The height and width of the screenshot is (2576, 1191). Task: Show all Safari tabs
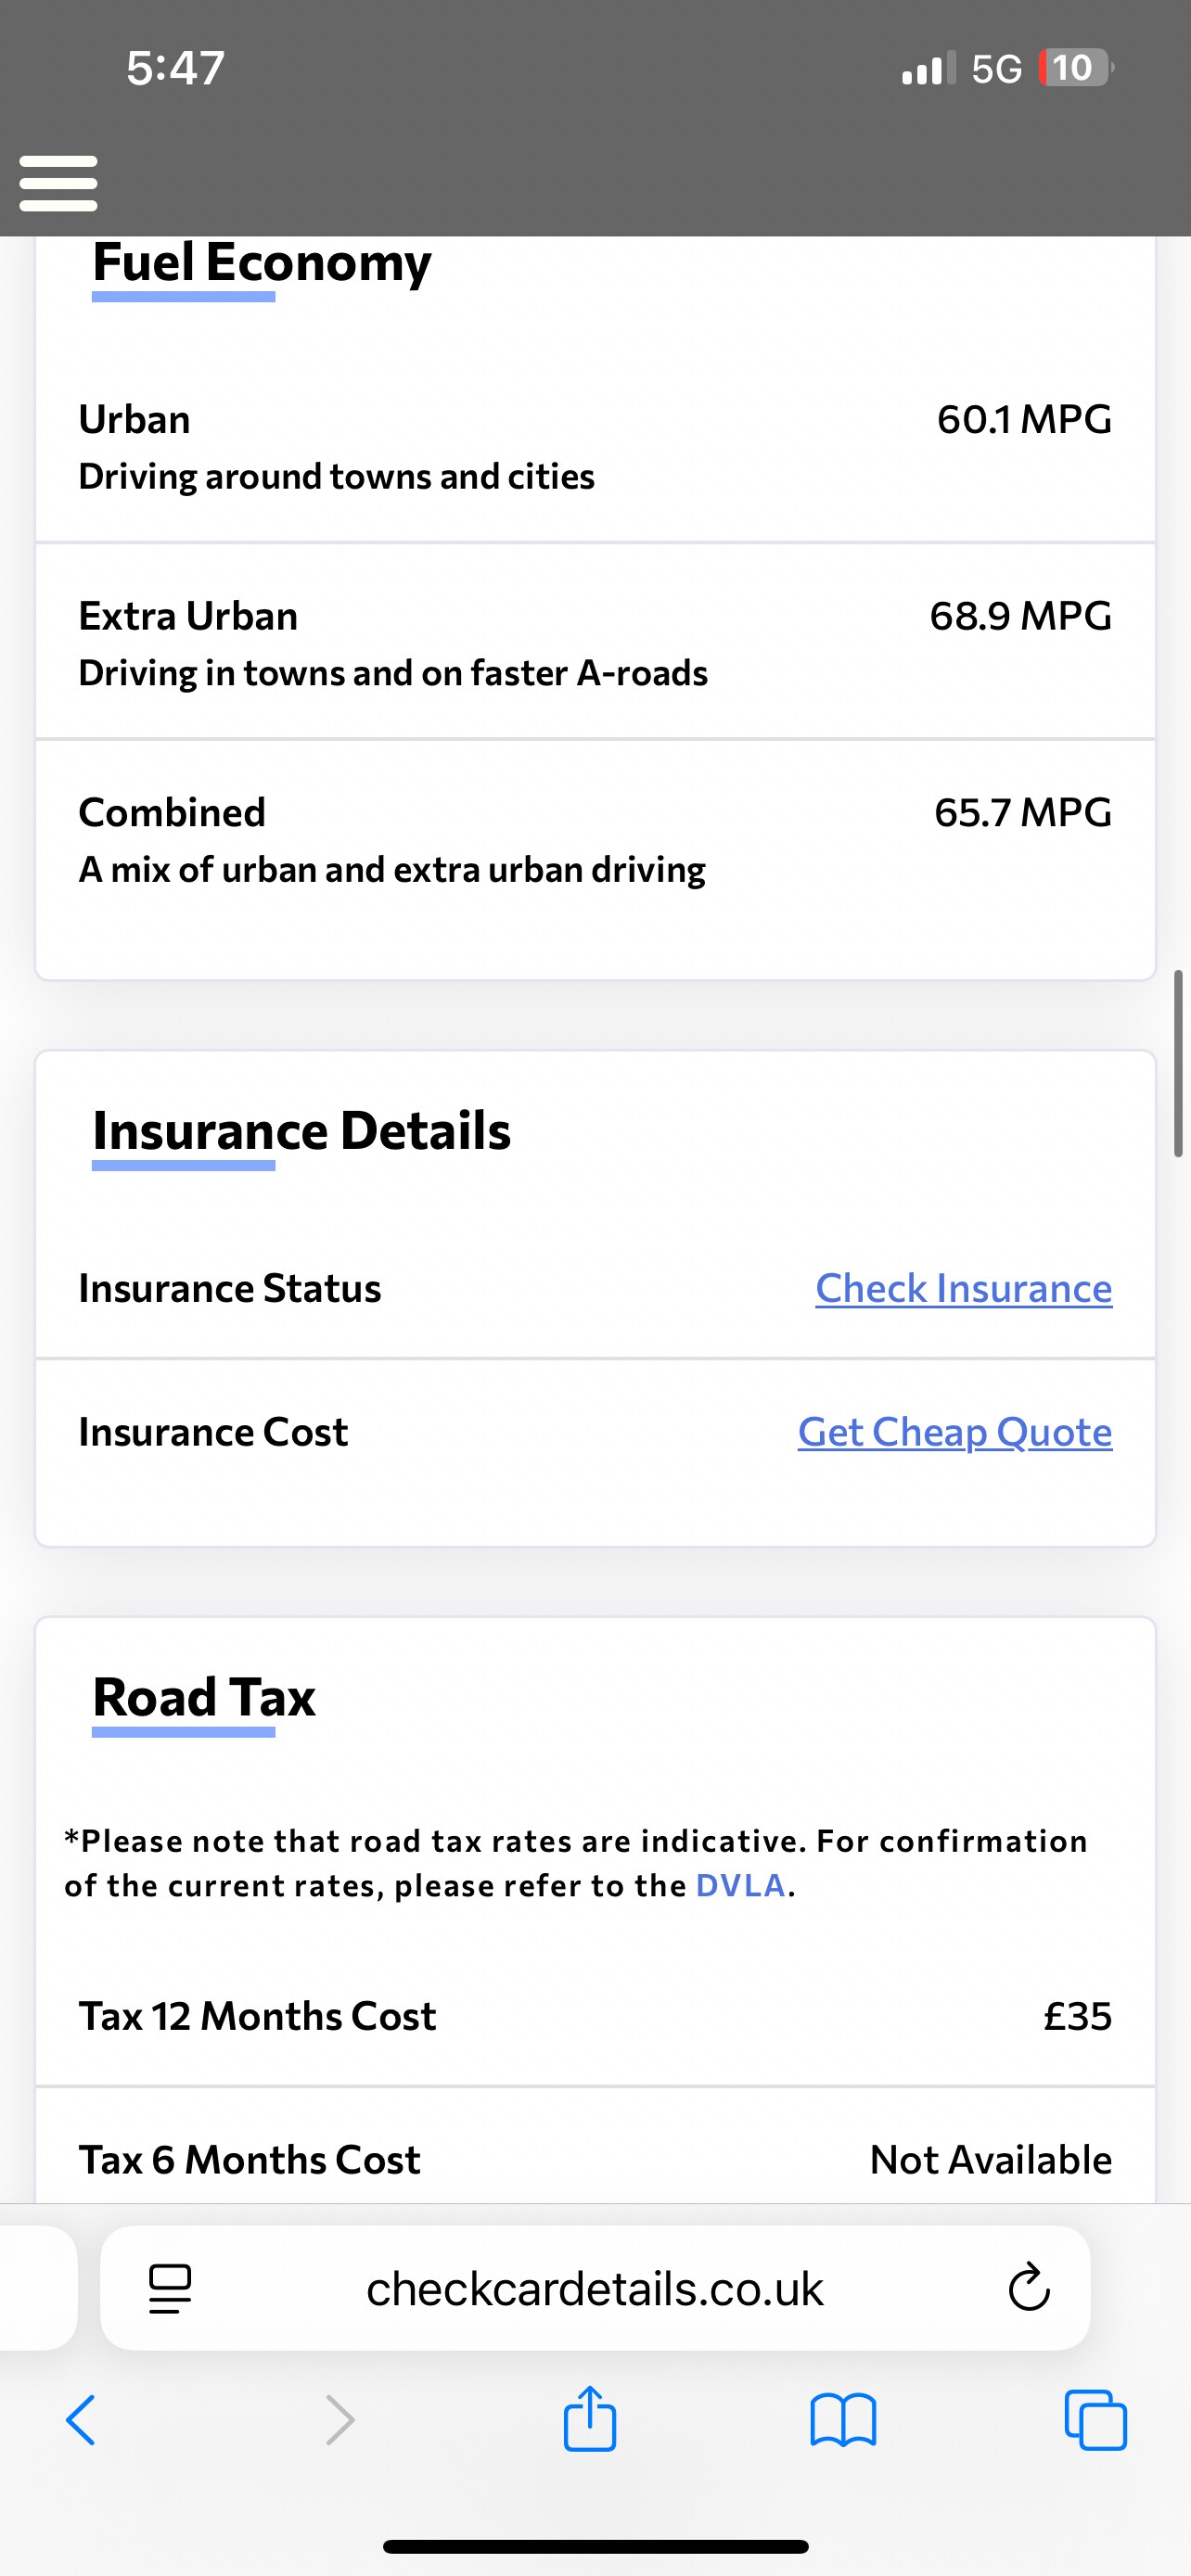(x=1096, y=2420)
